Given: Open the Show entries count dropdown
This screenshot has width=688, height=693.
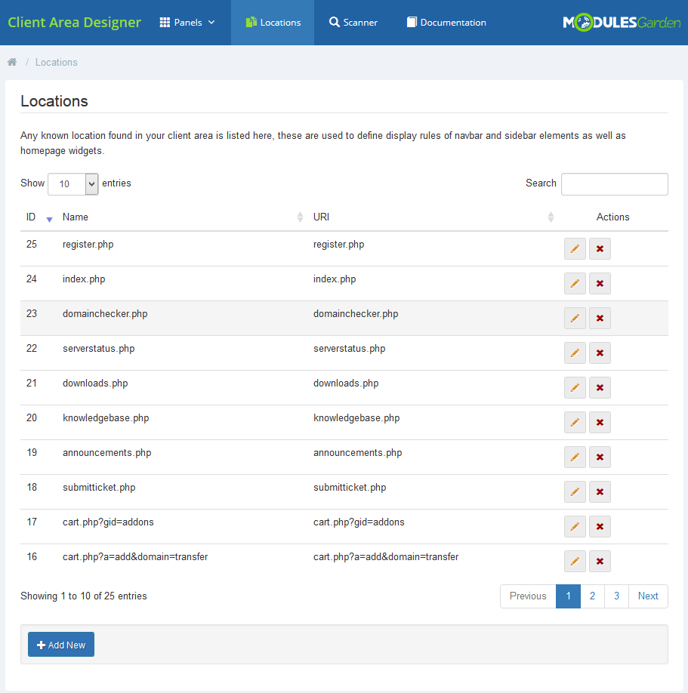Looking at the screenshot, I should (73, 184).
